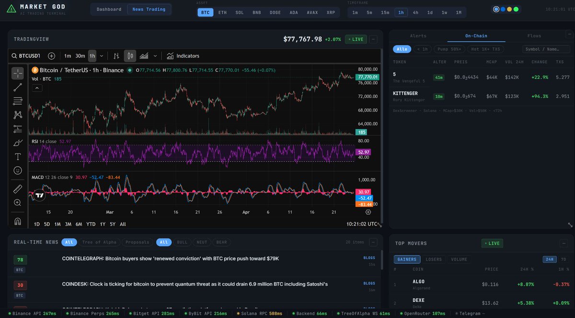Select the candlestick chart style icon

coord(130,56)
